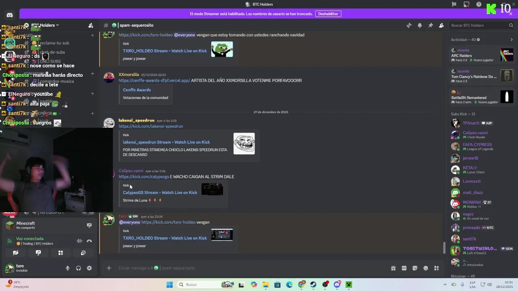
Task: Toggle the member list icon
Action: 441,25
